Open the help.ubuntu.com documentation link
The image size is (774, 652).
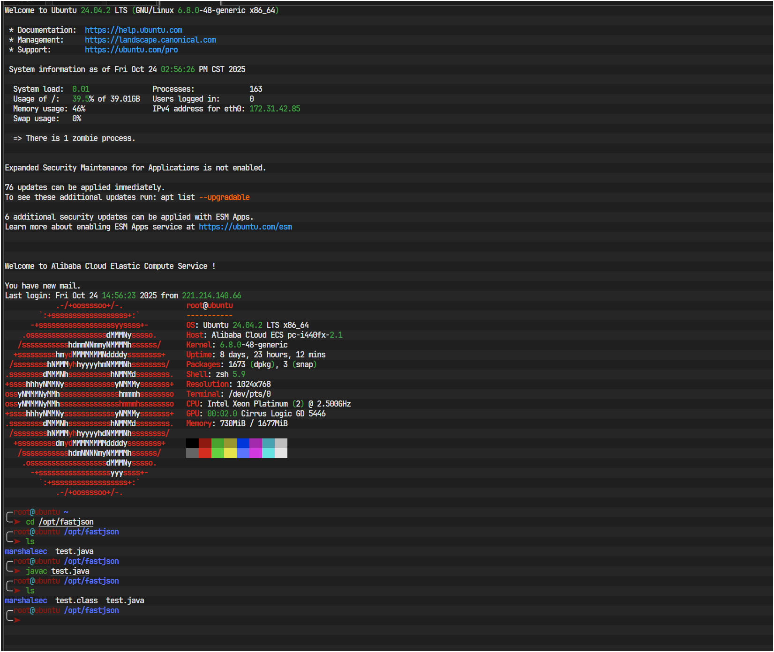pyautogui.click(x=133, y=30)
